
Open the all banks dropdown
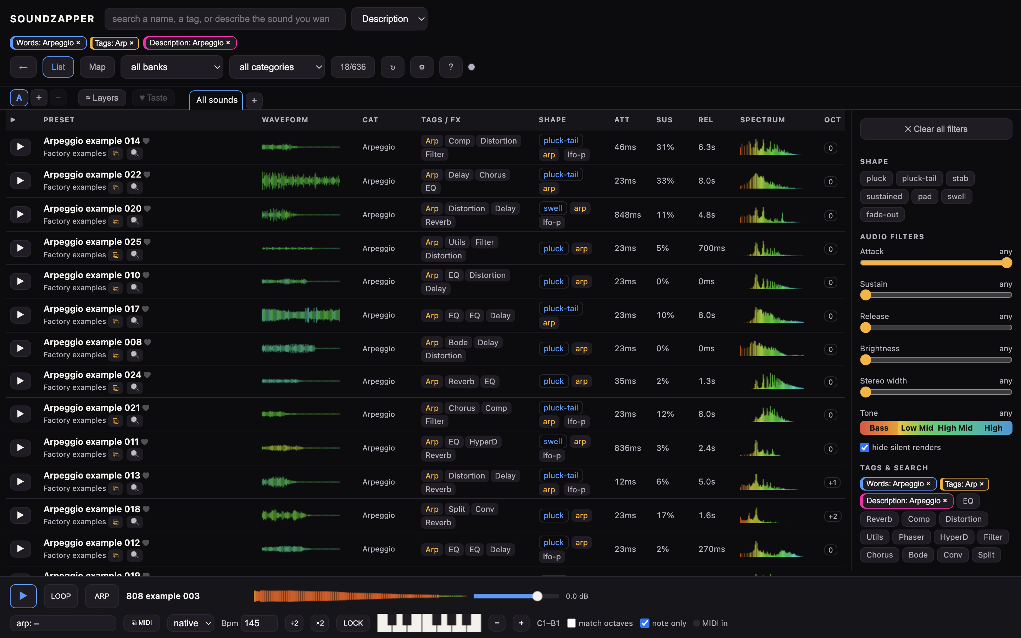[x=172, y=67]
